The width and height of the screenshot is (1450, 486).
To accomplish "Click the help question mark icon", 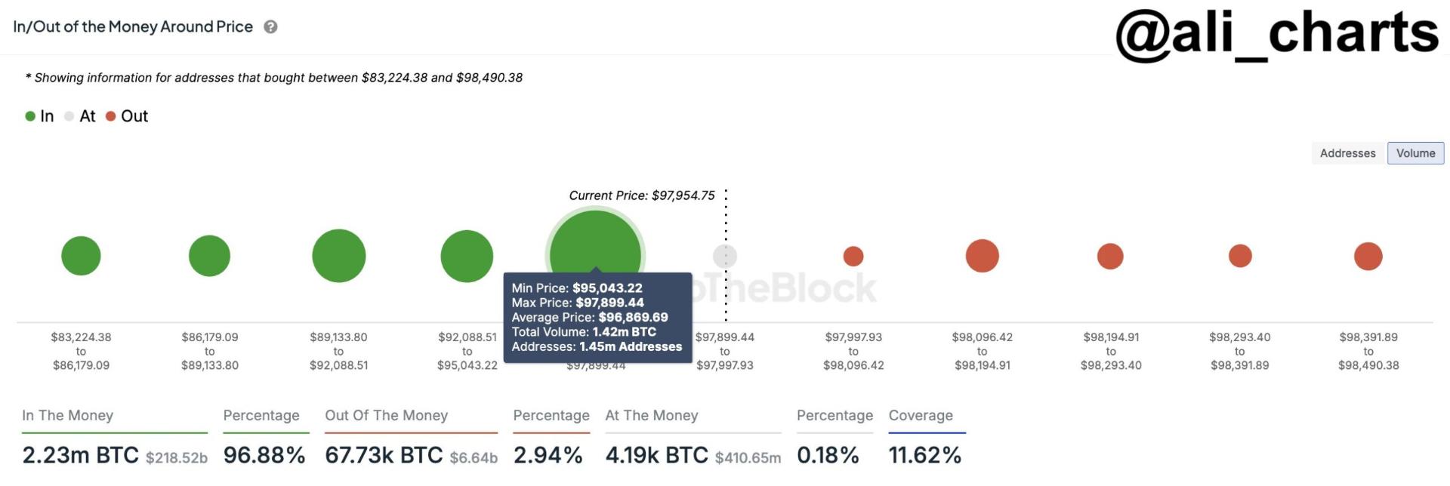I will click(270, 26).
